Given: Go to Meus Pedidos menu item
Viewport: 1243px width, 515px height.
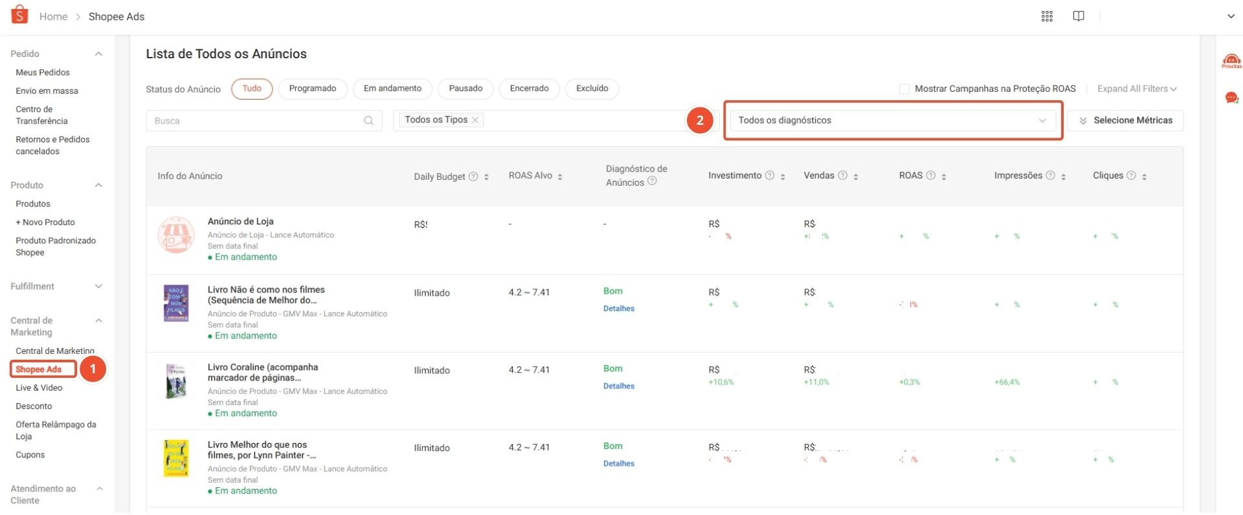Looking at the screenshot, I should point(43,72).
